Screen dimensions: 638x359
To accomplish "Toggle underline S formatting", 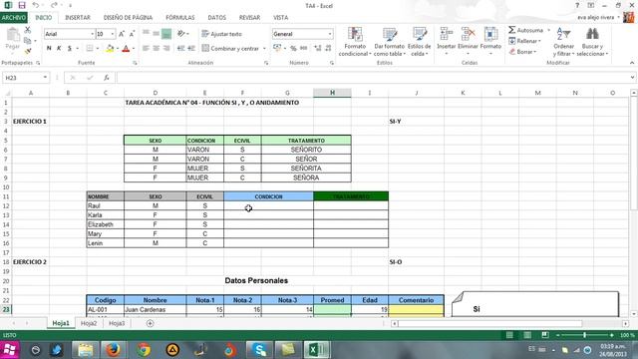I will tap(70, 48).
